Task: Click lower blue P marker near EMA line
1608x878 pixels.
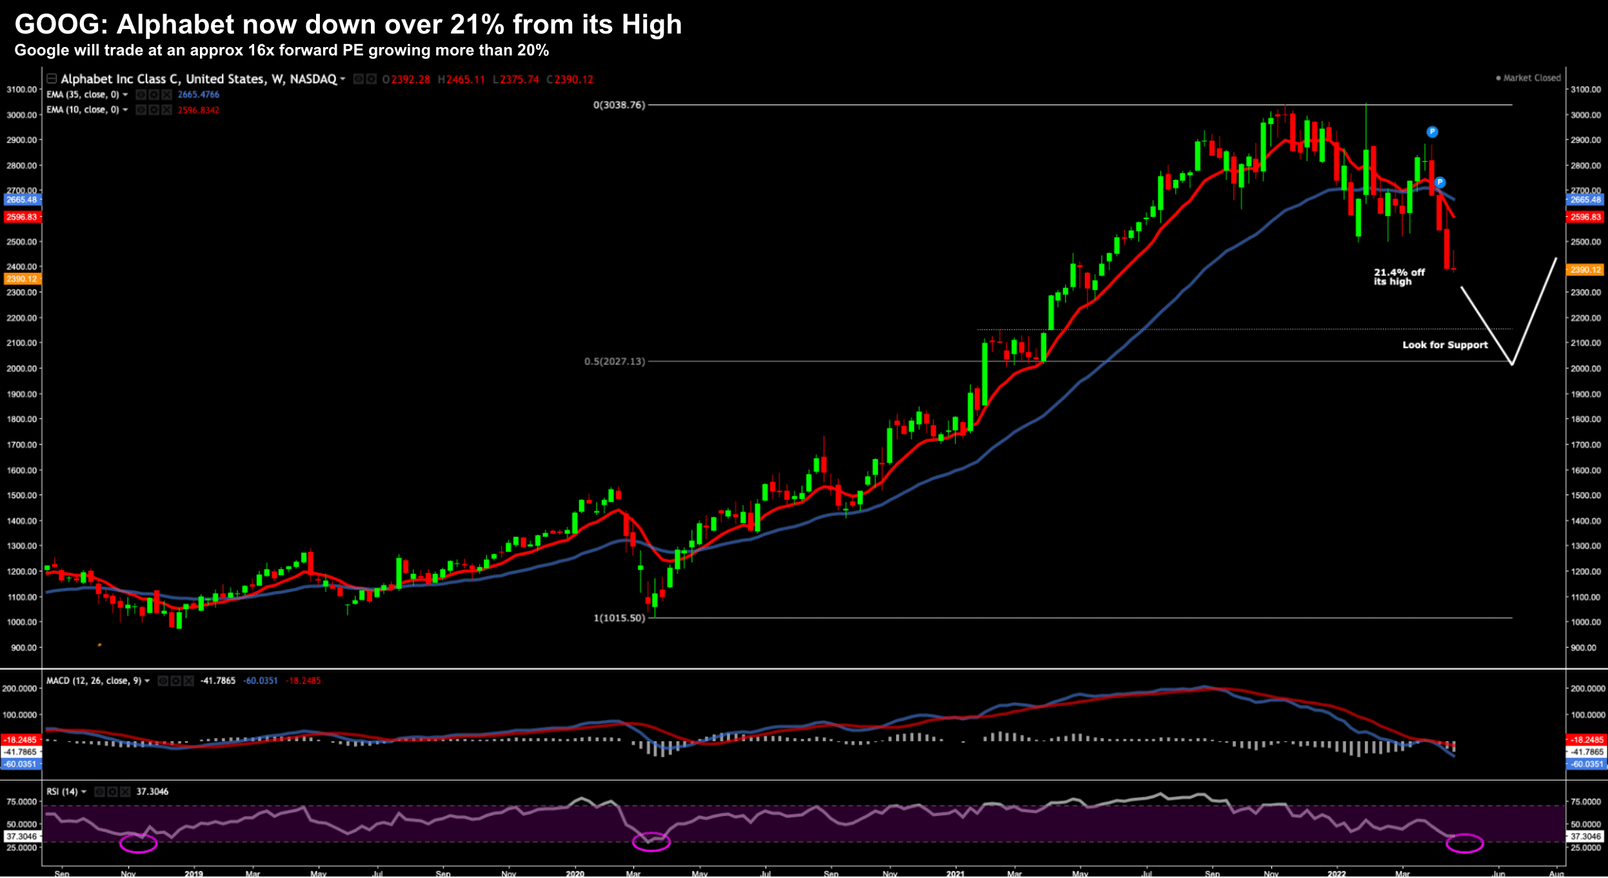Action: 1440,182
